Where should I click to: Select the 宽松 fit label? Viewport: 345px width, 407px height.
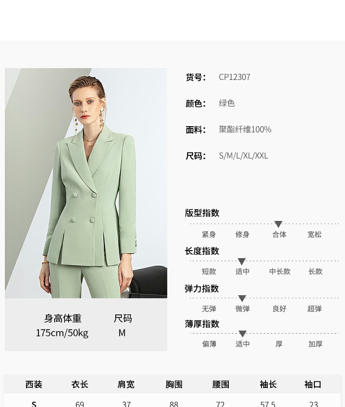[314, 235]
